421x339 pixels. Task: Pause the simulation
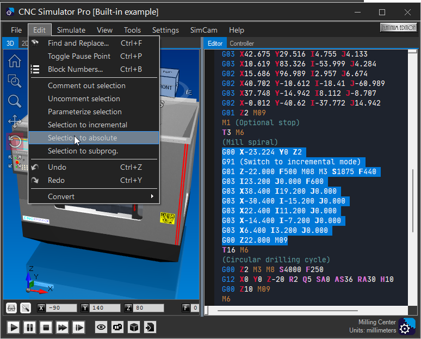pyautogui.click(x=29, y=328)
